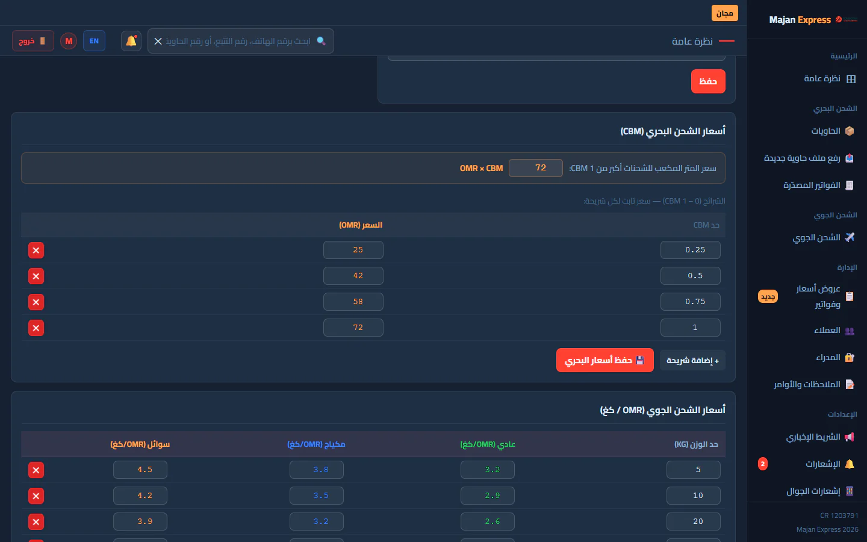Click the airplane icon beside الشحن الجوي
Viewport: 867px width, 542px height.
click(850, 237)
